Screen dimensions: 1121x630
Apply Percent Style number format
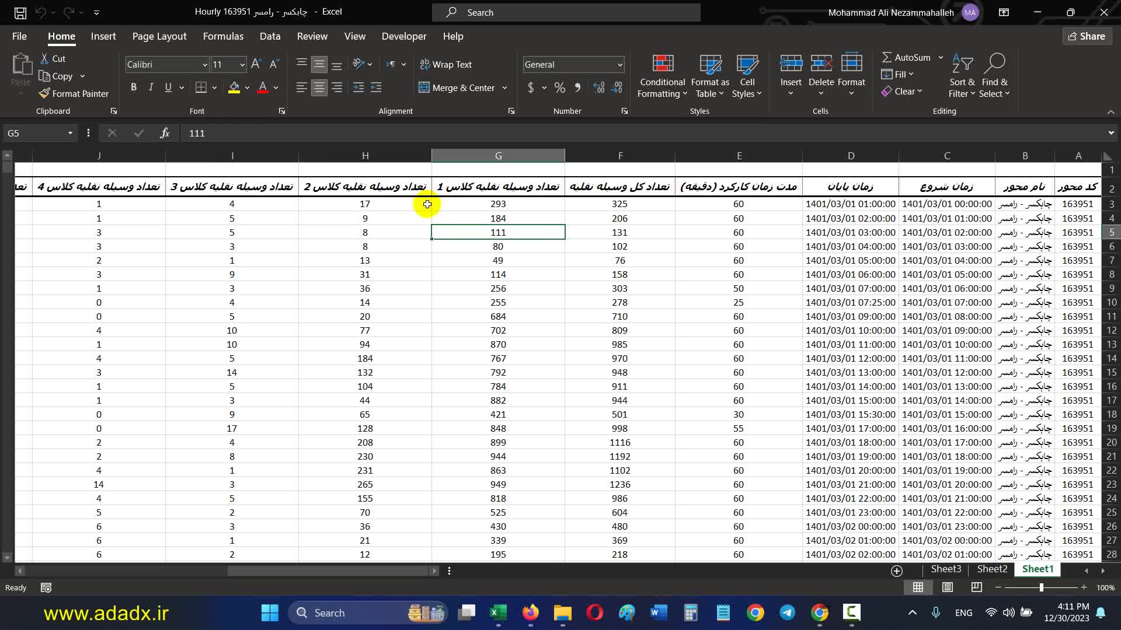[559, 87]
